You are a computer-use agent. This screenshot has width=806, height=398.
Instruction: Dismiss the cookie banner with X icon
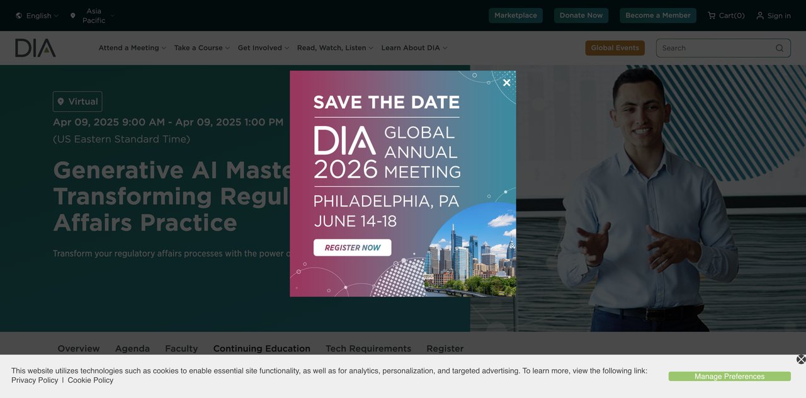[x=801, y=360]
